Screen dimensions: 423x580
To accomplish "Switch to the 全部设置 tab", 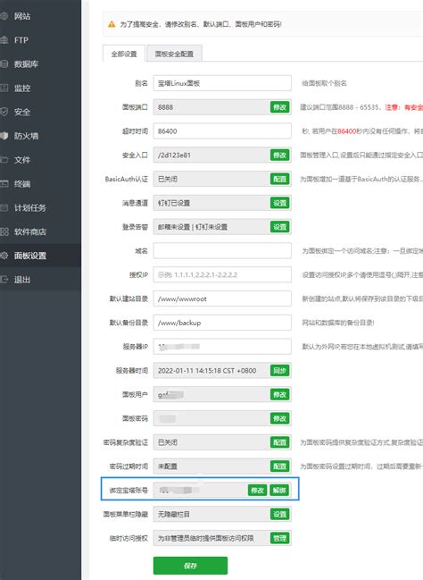I will click(x=124, y=54).
